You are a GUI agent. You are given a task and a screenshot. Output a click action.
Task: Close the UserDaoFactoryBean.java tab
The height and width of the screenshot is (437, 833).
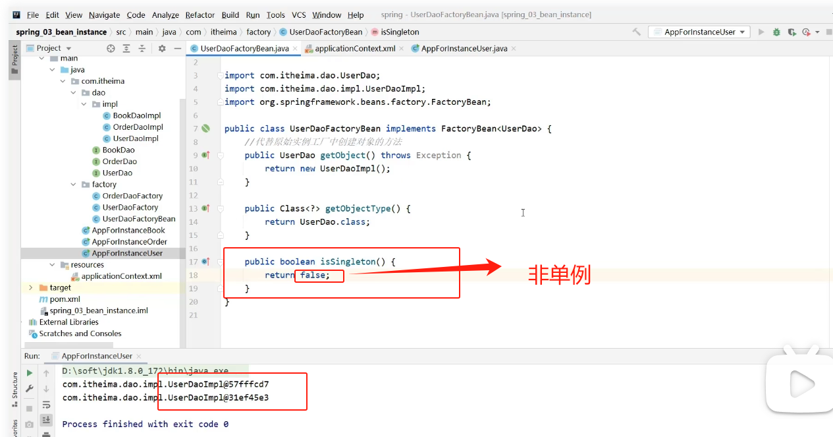click(x=295, y=49)
